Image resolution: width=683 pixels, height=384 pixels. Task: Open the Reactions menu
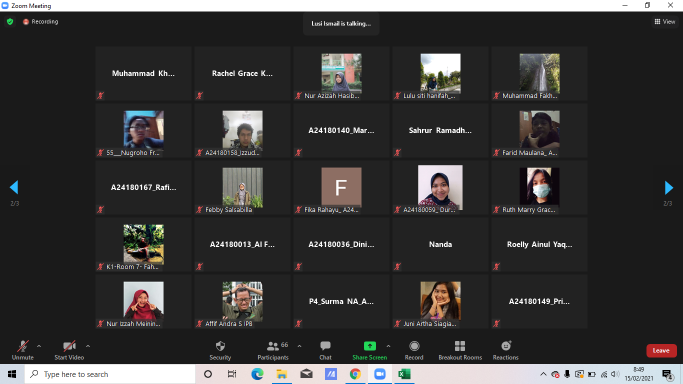[x=505, y=350]
